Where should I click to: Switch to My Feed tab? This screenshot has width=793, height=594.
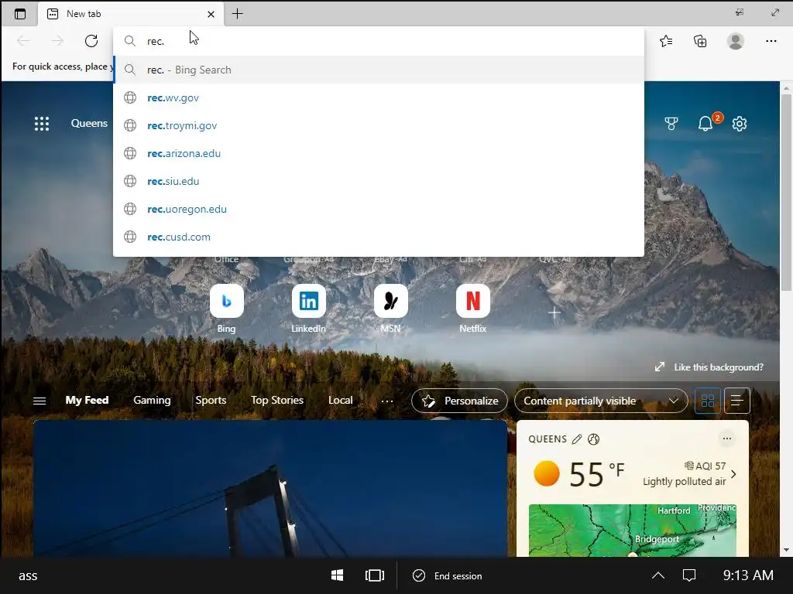(87, 400)
